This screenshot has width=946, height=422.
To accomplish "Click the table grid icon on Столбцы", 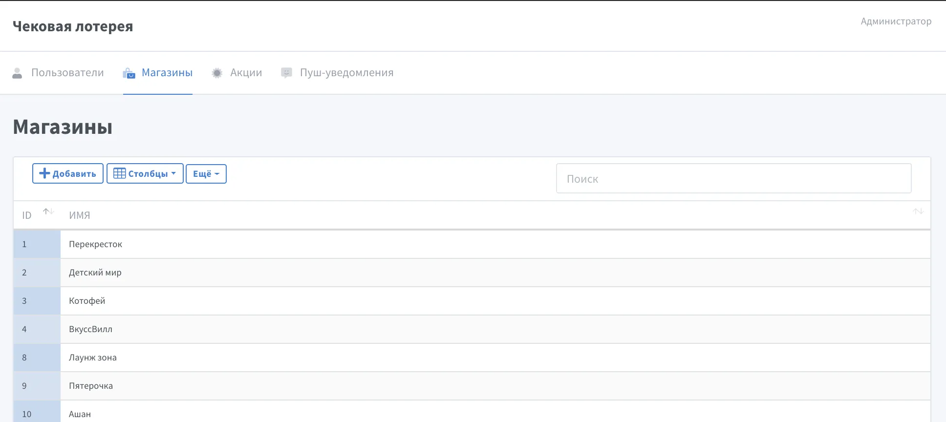I will pyautogui.click(x=119, y=173).
